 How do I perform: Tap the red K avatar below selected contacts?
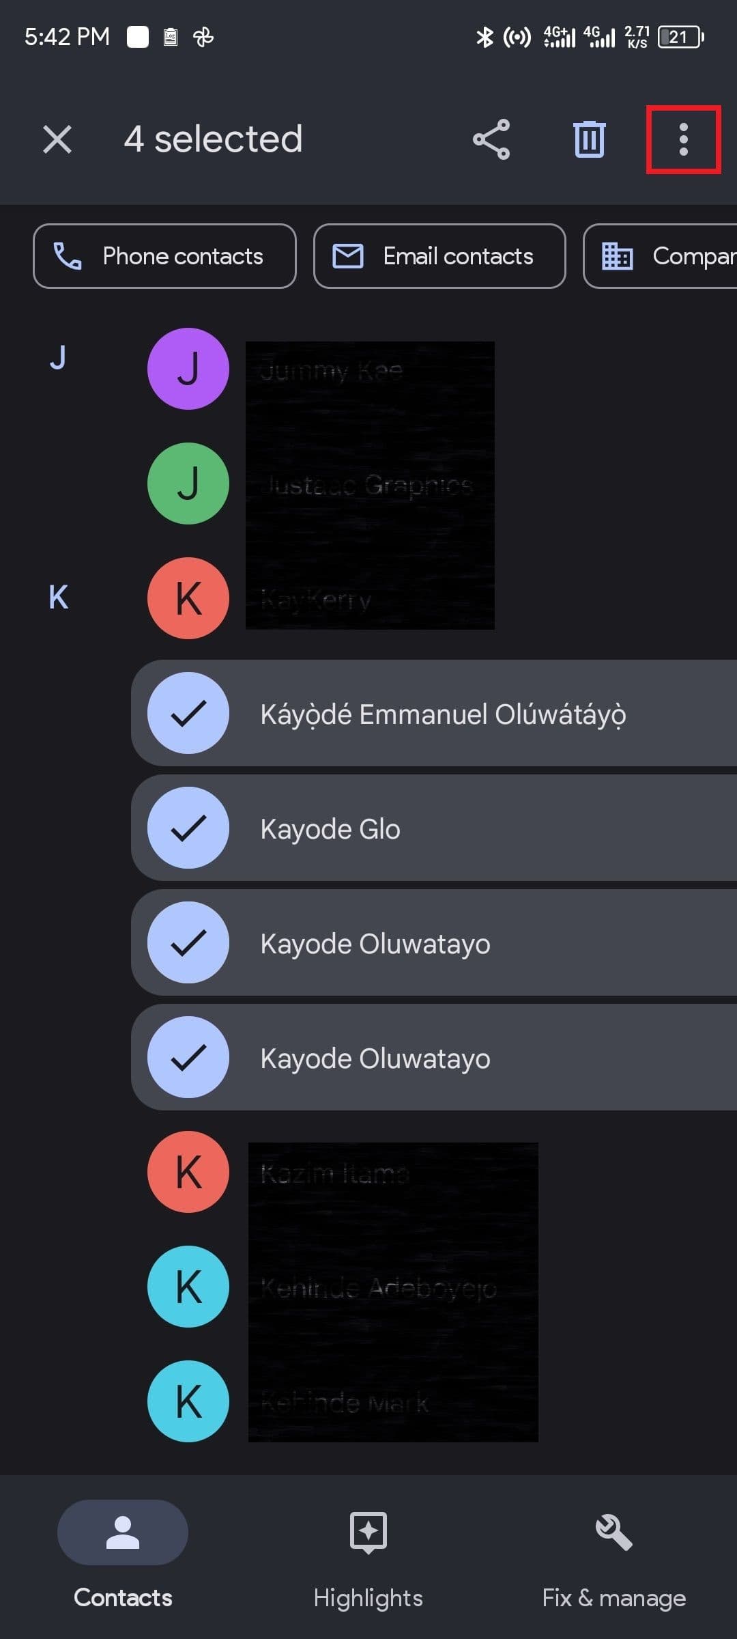pos(188,1172)
